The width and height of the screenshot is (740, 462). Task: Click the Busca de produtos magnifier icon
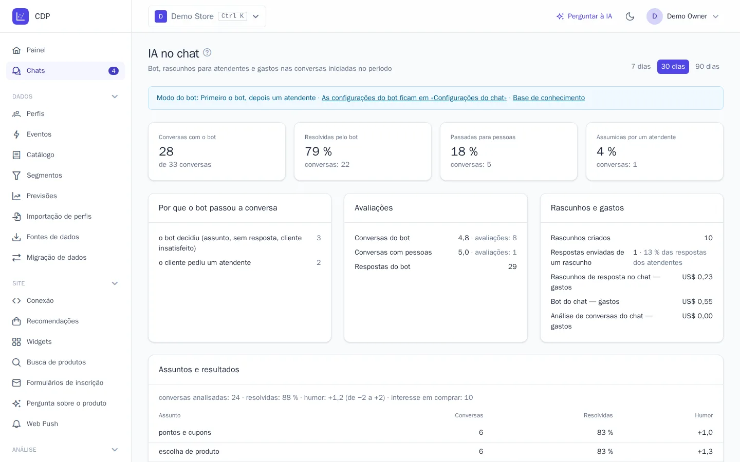(16, 362)
